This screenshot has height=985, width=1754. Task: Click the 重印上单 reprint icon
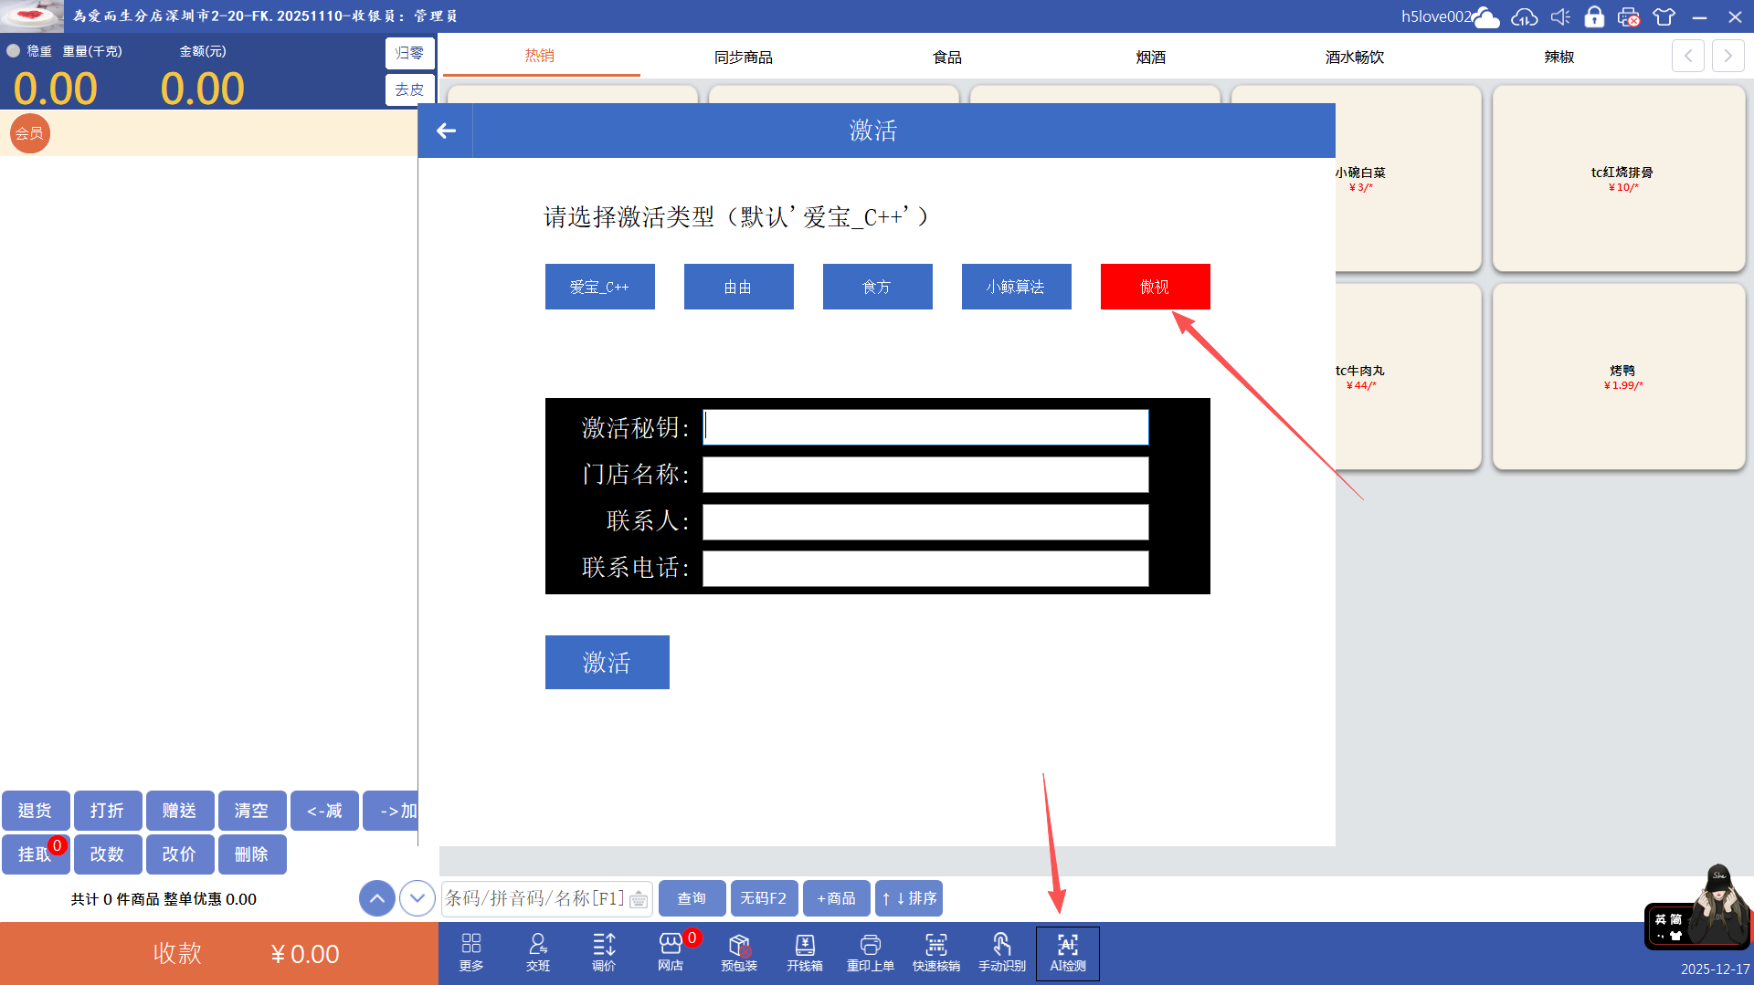coord(870,953)
